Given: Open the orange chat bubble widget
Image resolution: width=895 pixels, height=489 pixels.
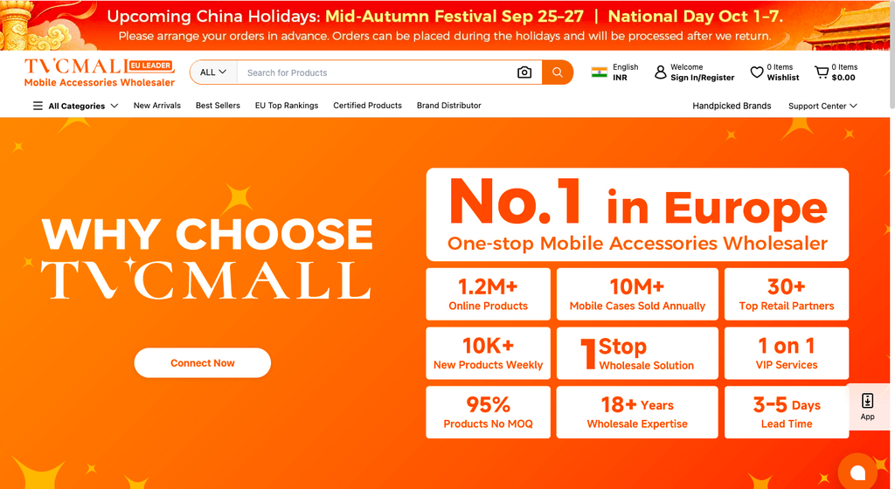Looking at the screenshot, I should tap(857, 472).
